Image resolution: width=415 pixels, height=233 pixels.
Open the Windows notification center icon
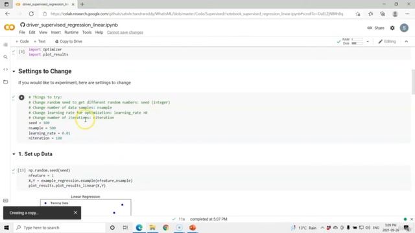point(407,227)
